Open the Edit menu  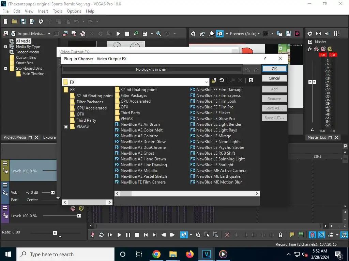[17, 11]
